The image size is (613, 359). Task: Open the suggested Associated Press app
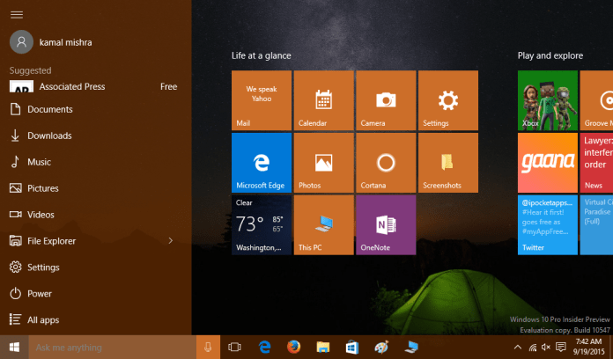(x=93, y=86)
